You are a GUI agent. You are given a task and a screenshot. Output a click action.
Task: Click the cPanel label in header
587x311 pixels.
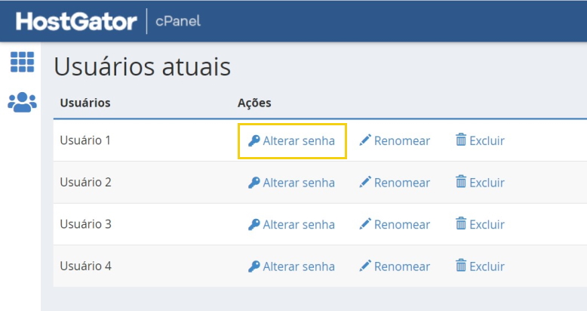178,21
